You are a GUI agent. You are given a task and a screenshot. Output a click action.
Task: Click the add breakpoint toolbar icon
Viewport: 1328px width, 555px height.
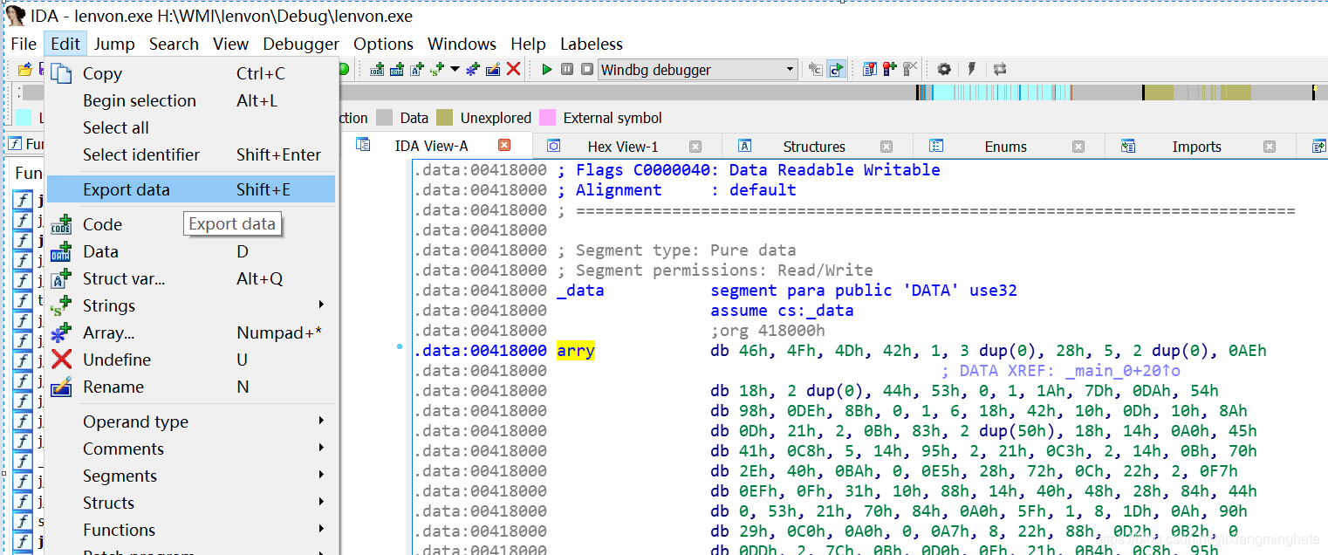click(x=889, y=69)
